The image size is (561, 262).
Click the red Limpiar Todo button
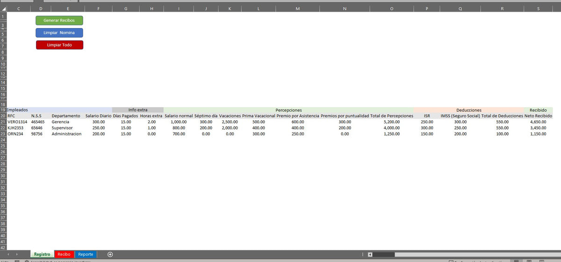click(59, 45)
